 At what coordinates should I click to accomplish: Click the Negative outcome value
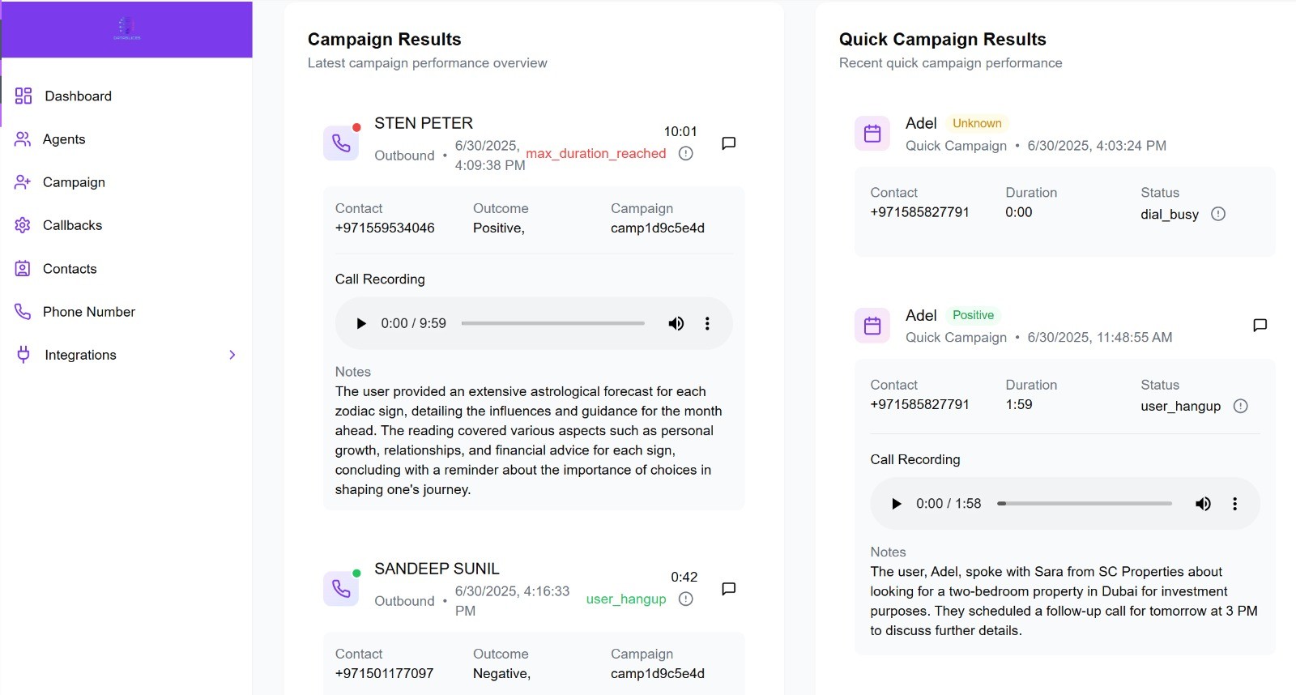[502, 673]
